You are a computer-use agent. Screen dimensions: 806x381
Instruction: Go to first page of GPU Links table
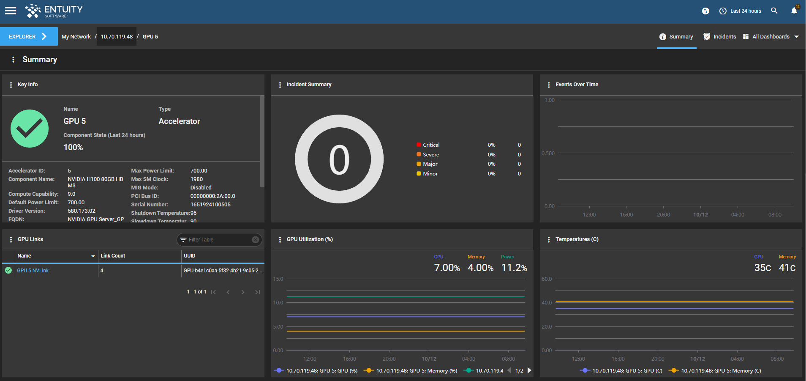pos(214,292)
